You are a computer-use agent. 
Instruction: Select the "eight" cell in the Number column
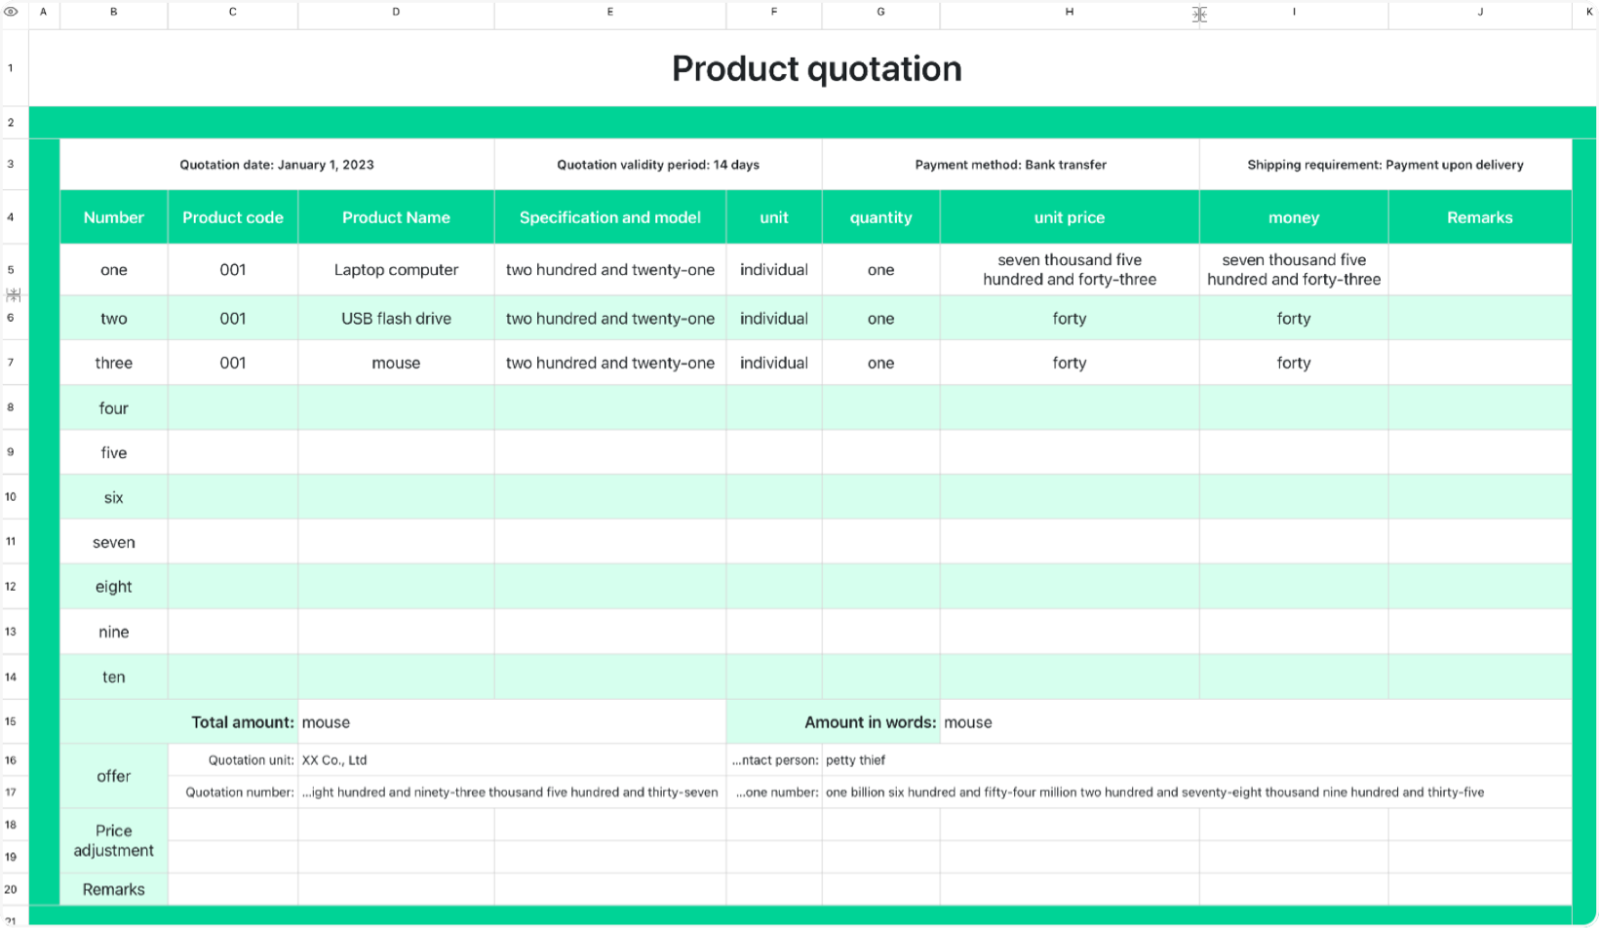click(x=114, y=587)
